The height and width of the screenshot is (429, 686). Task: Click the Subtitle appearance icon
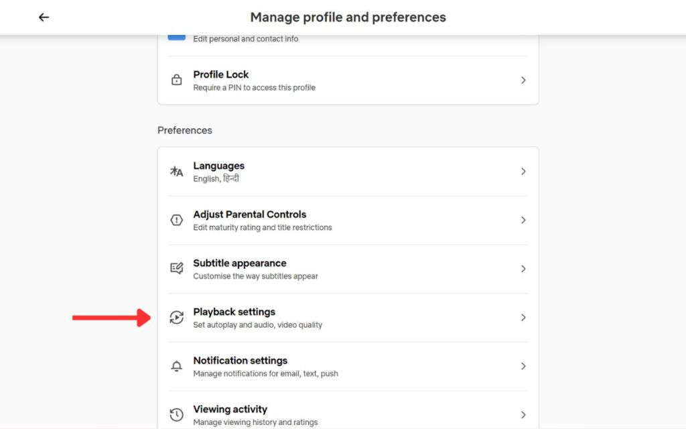(x=177, y=269)
